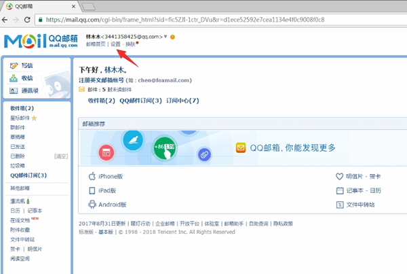Click the purple paperclip bubble in banner

point(204,154)
